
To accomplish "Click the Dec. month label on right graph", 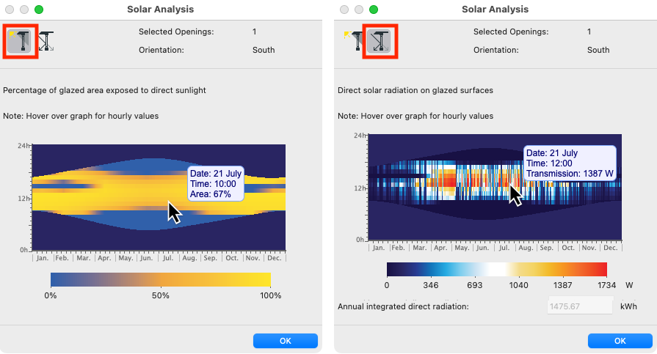I will coord(611,248).
